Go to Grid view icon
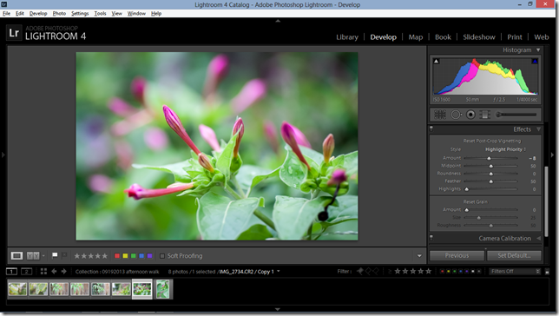The image size is (559, 316). [x=43, y=272]
